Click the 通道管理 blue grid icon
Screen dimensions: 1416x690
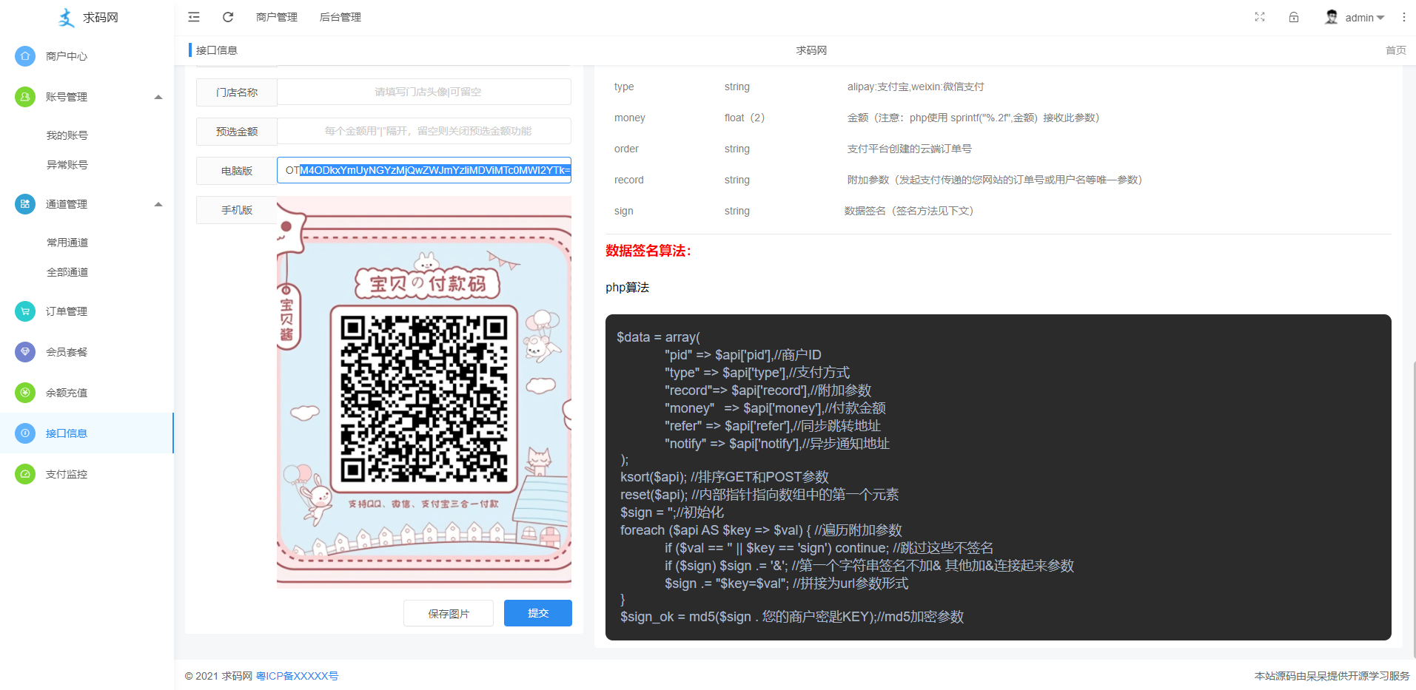25,204
